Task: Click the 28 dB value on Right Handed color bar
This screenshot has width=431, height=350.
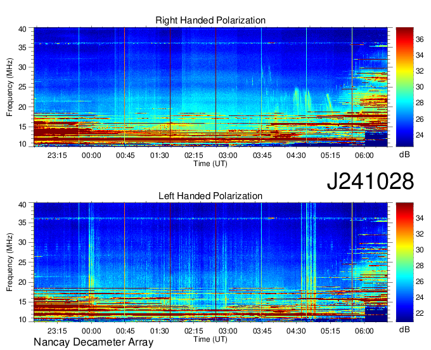Action: [x=420, y=103]
